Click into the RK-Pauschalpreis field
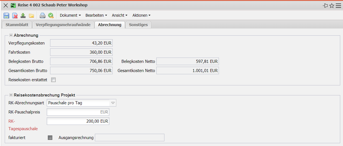 pyautogui.click(x=78, y=112)
